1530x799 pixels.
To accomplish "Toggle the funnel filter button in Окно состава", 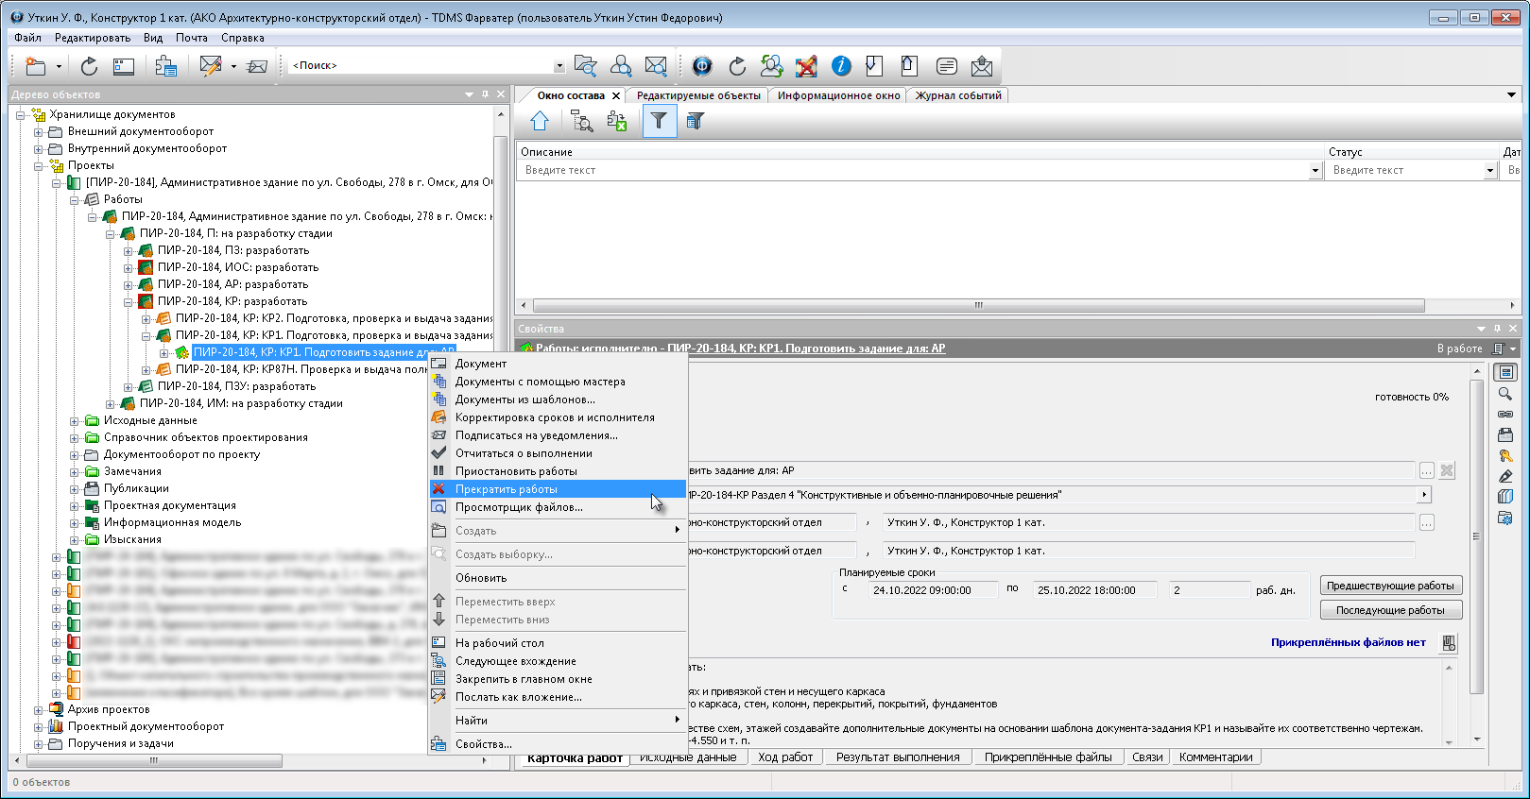I will [x=659, y=121].
